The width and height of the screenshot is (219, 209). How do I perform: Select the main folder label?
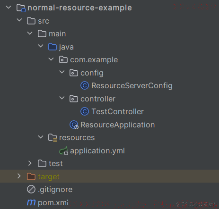(x=57, y=34)
